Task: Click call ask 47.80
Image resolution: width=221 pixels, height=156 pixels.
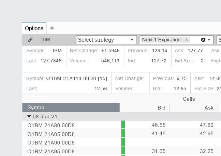Action: pyautogui.click(x=207, y=125)
